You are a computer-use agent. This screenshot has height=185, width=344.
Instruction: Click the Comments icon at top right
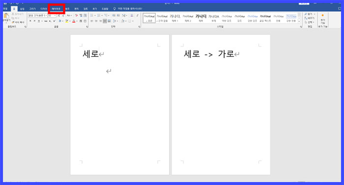[x=340, y=8]
